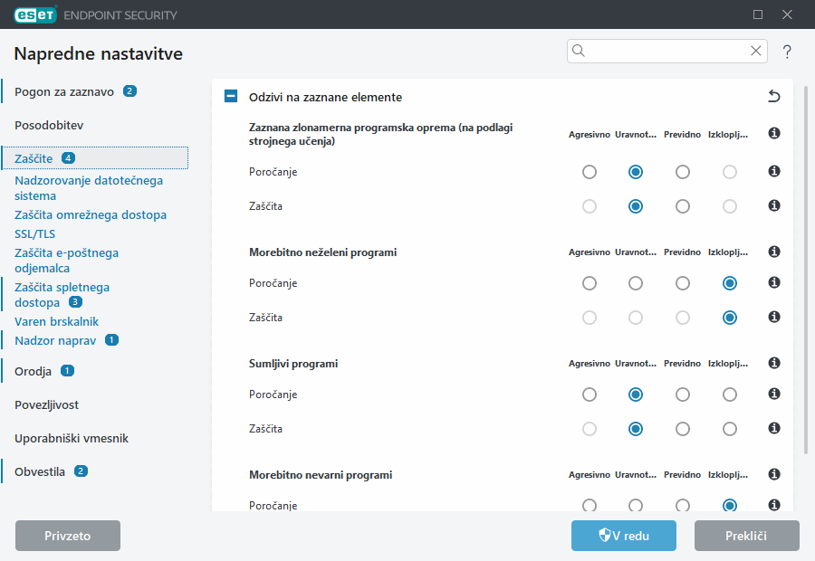Click info icon for Sumljivi programi Zaščita row

pos(774,429)
